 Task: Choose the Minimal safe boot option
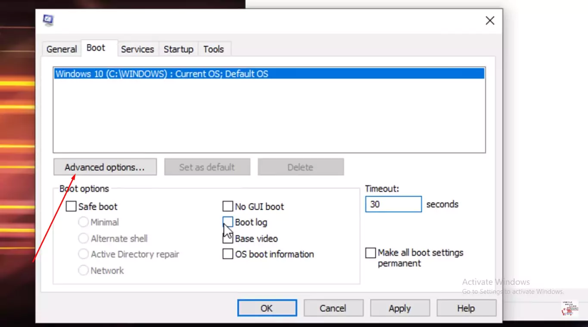[83, 222]
